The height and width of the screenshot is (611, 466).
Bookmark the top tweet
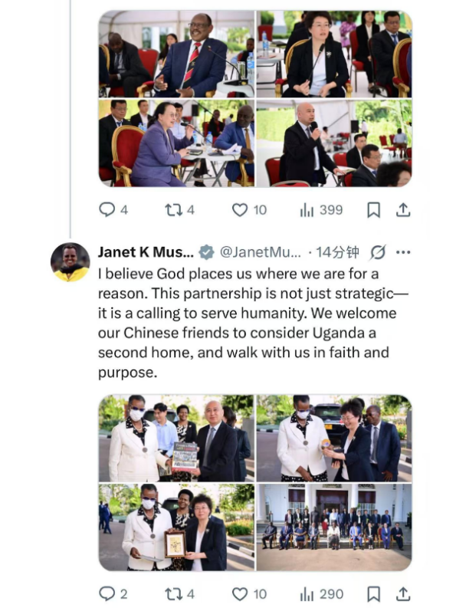click(x=374, y=210)
